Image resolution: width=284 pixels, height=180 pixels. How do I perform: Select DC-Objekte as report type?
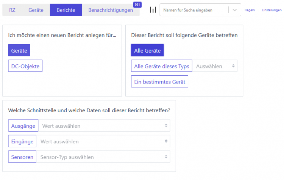25,66
